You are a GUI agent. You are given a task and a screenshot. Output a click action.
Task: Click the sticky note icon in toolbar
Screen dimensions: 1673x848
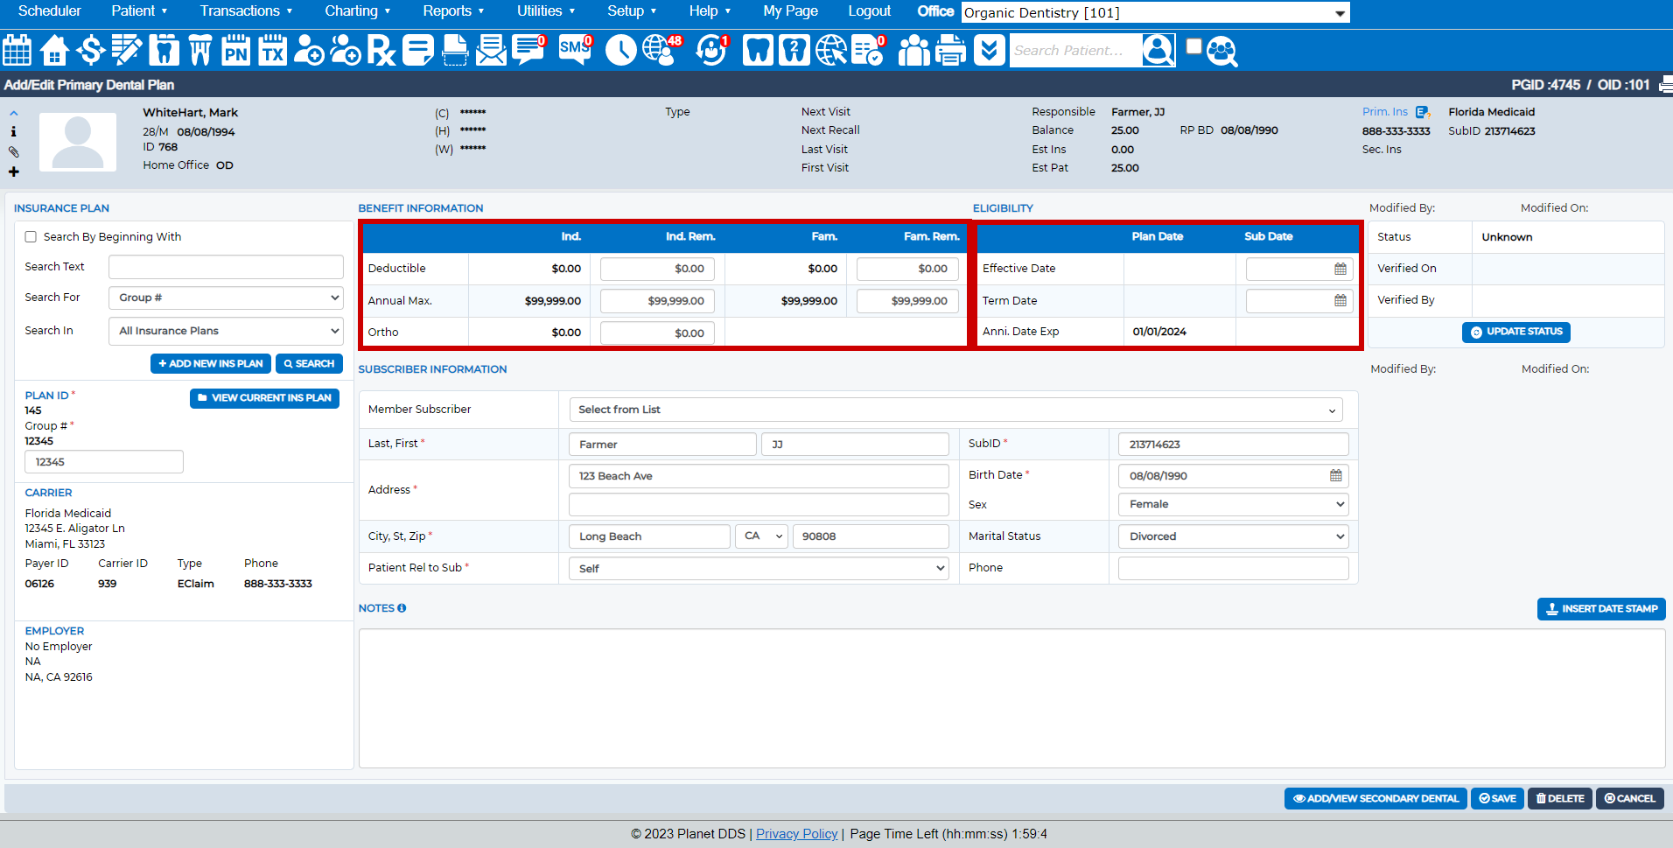tap(417, 50)
